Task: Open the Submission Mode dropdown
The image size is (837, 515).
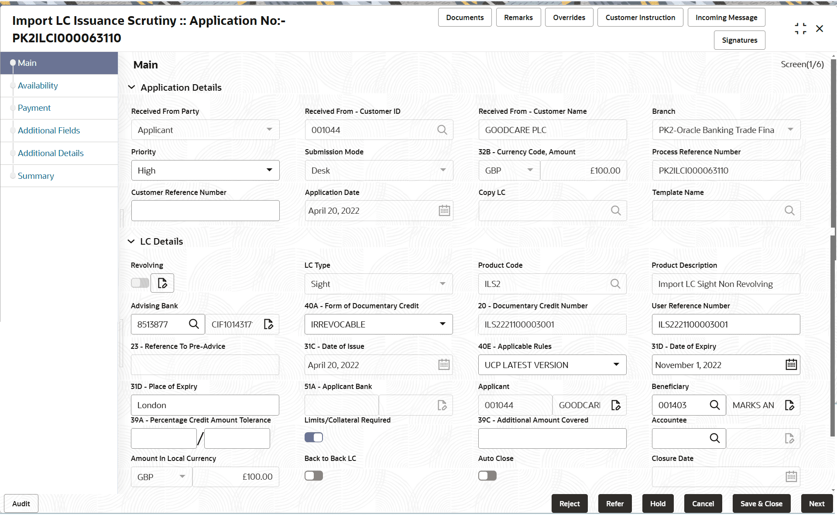Action: pyautogui.click(x=379, y=171)
